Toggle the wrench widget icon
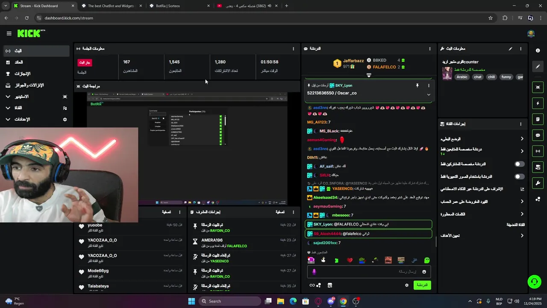Viewport: 547px width, 308px height. click(x=538, y=183)
